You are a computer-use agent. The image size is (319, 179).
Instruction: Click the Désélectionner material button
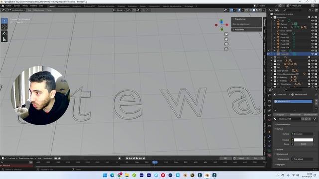pyautogui.click(x=310, y=115)
